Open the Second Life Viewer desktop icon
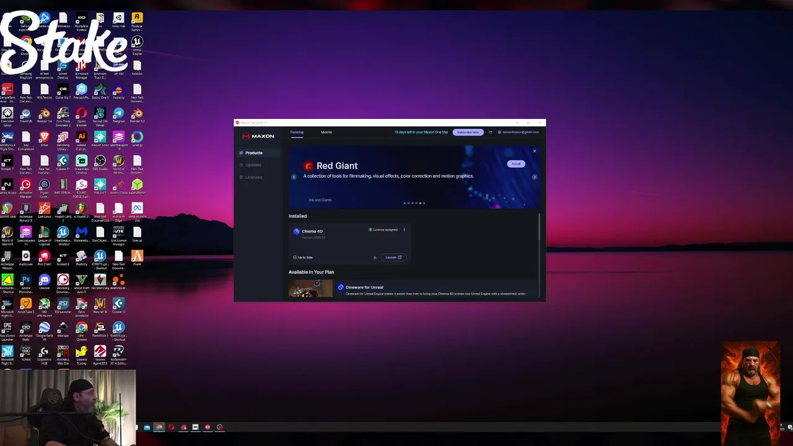The width and height of the screenshot is (793, 446). tap(100, 116)
